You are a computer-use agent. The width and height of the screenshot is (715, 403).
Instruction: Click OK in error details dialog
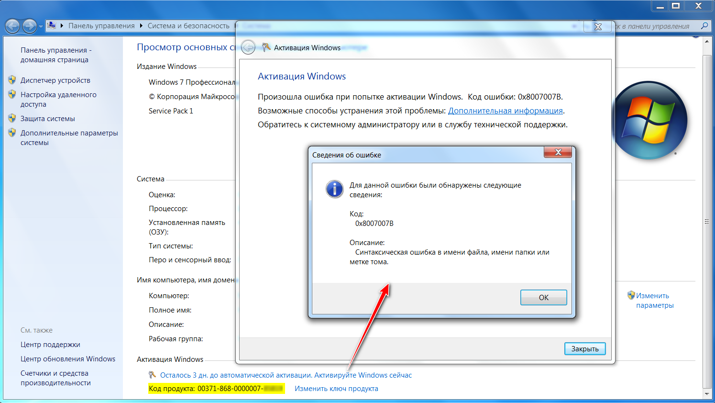[x=544, y=297]
